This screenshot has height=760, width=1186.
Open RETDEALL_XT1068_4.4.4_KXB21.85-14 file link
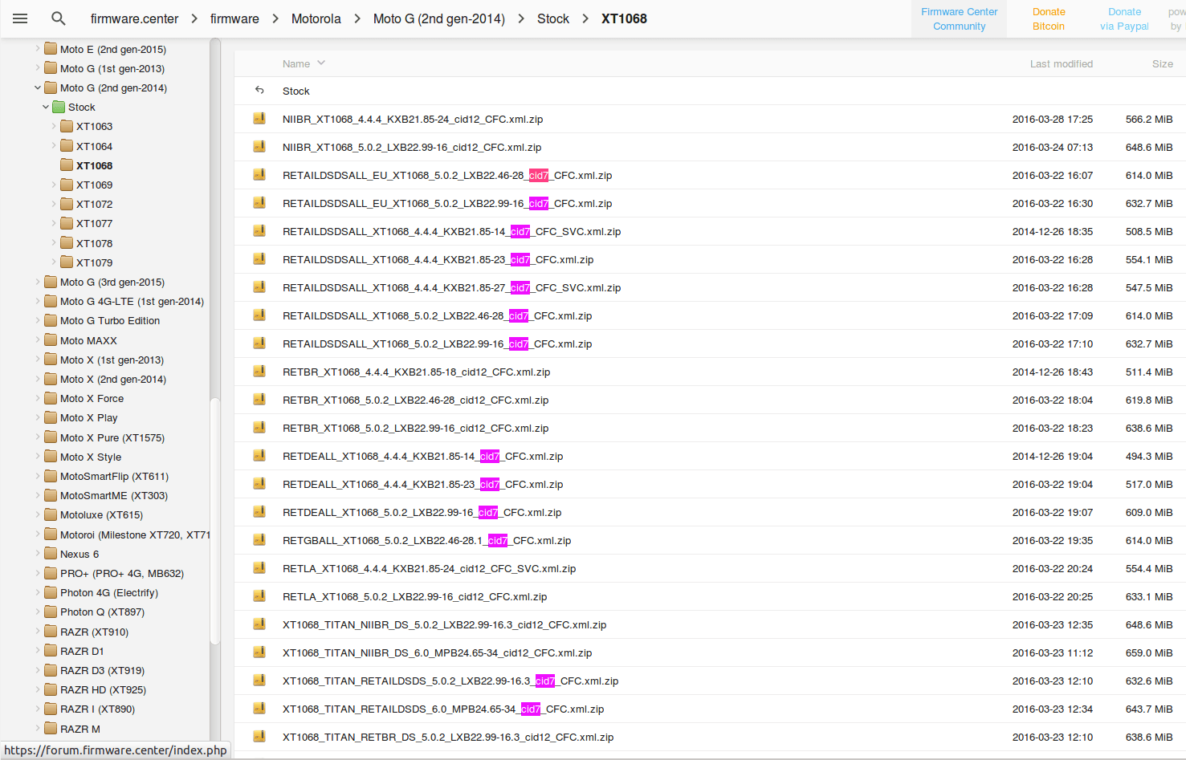423,456
